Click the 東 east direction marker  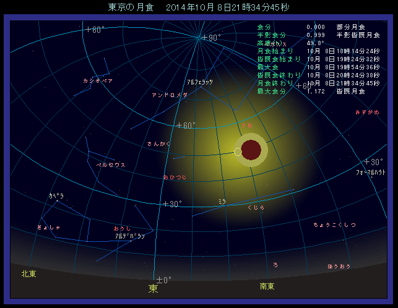[x=153, y=288]
